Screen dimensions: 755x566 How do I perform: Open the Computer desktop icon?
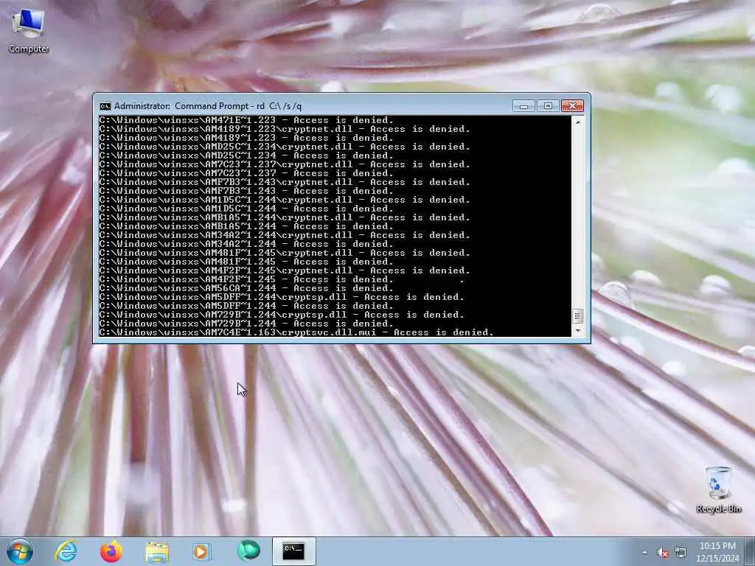tap(29, 31)
